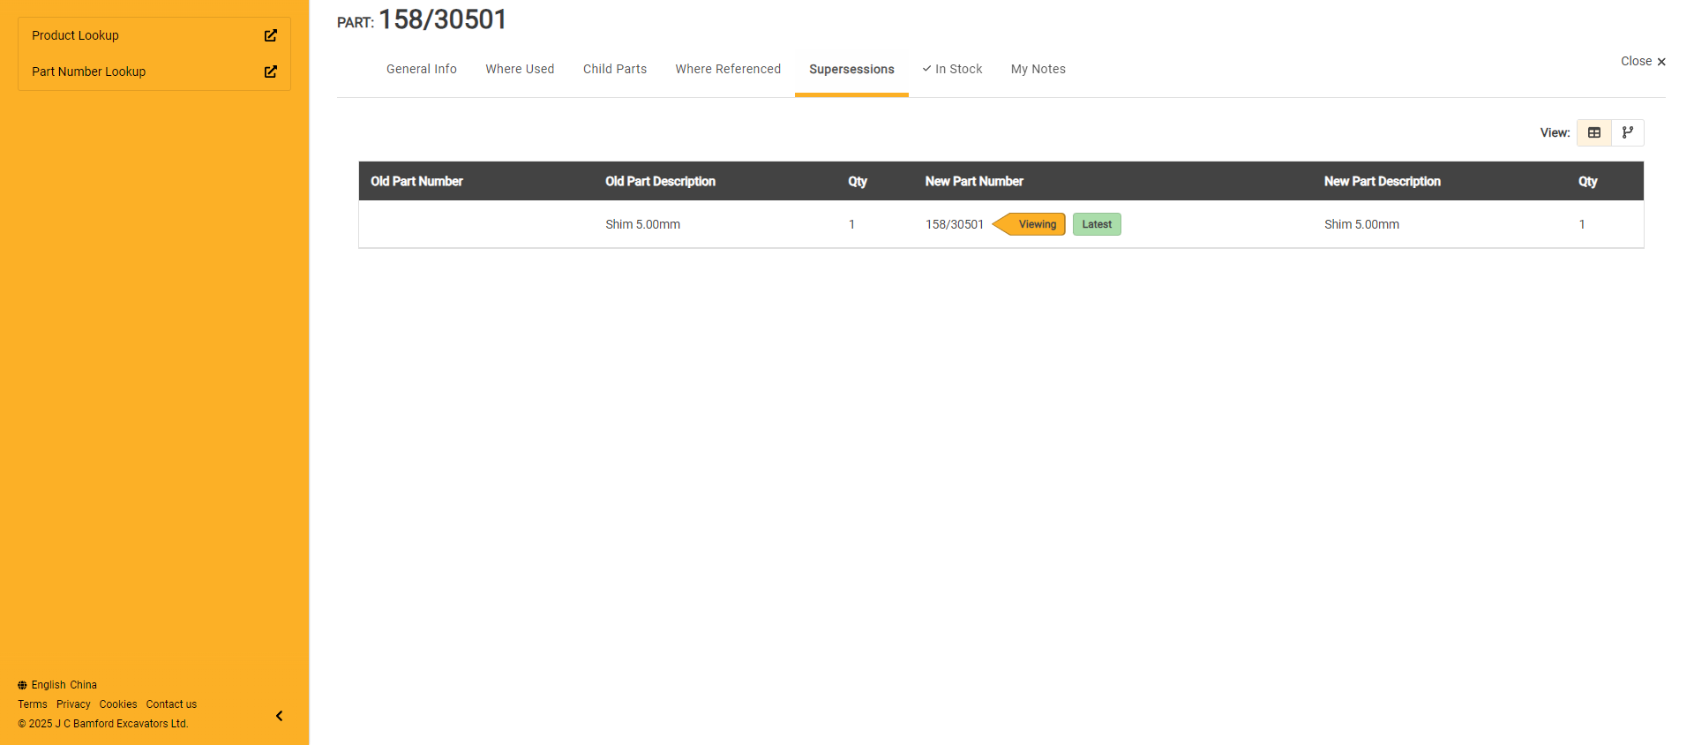Screen dimensions: 1694x745
Task: Open external link icon beside Product Lookup
Action: click(271, 35)
